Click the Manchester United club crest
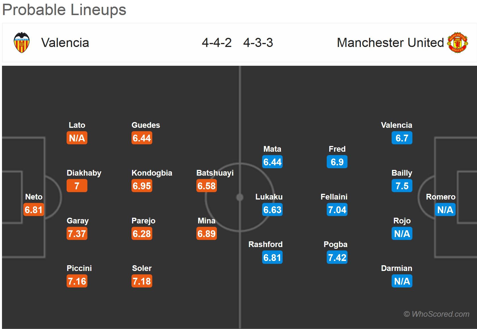Screen dimensions: 477x329 coord(457,43)
